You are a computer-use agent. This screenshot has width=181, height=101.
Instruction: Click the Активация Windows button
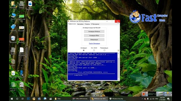pos(94,31)
